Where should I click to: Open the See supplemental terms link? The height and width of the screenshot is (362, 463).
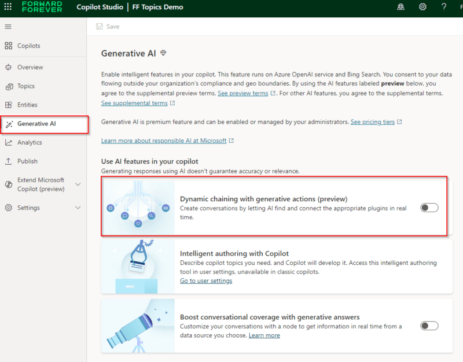tap(134, 103)
